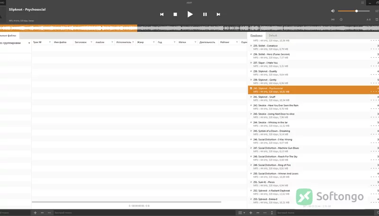Uncheck track 251 Sum 41 - Pieces

[251, 182]
